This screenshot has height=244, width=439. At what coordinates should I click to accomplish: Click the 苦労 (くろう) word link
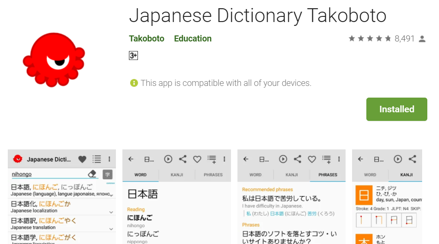pyautogui.click(x=321, y=213)
